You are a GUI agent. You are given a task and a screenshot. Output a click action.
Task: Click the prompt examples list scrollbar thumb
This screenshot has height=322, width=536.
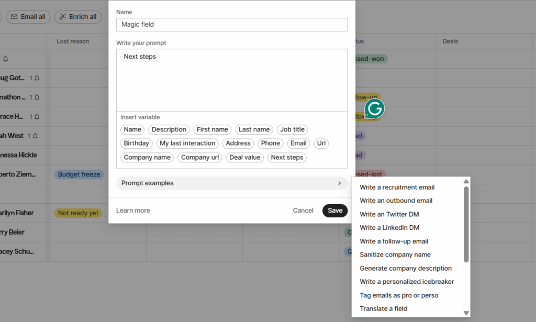466,224
